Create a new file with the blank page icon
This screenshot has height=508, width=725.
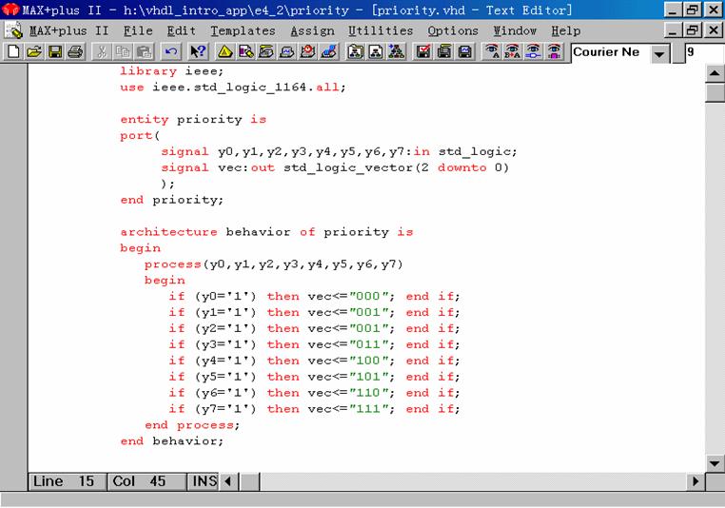(x=13, y=51)
